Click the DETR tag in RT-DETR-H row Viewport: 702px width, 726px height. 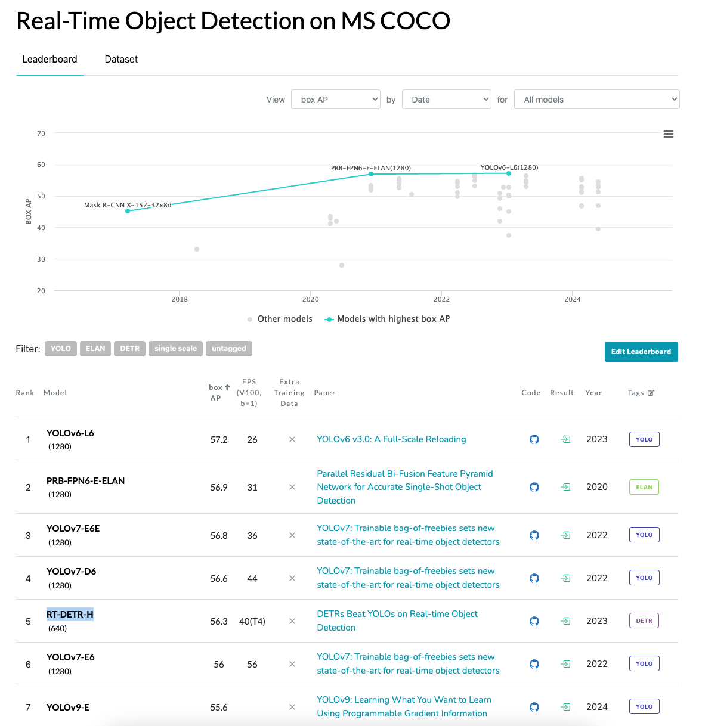pos(644,620)
